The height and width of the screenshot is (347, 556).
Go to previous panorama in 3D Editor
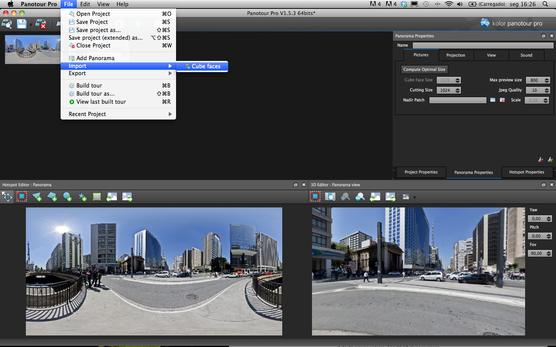click(x=375, y=197)
